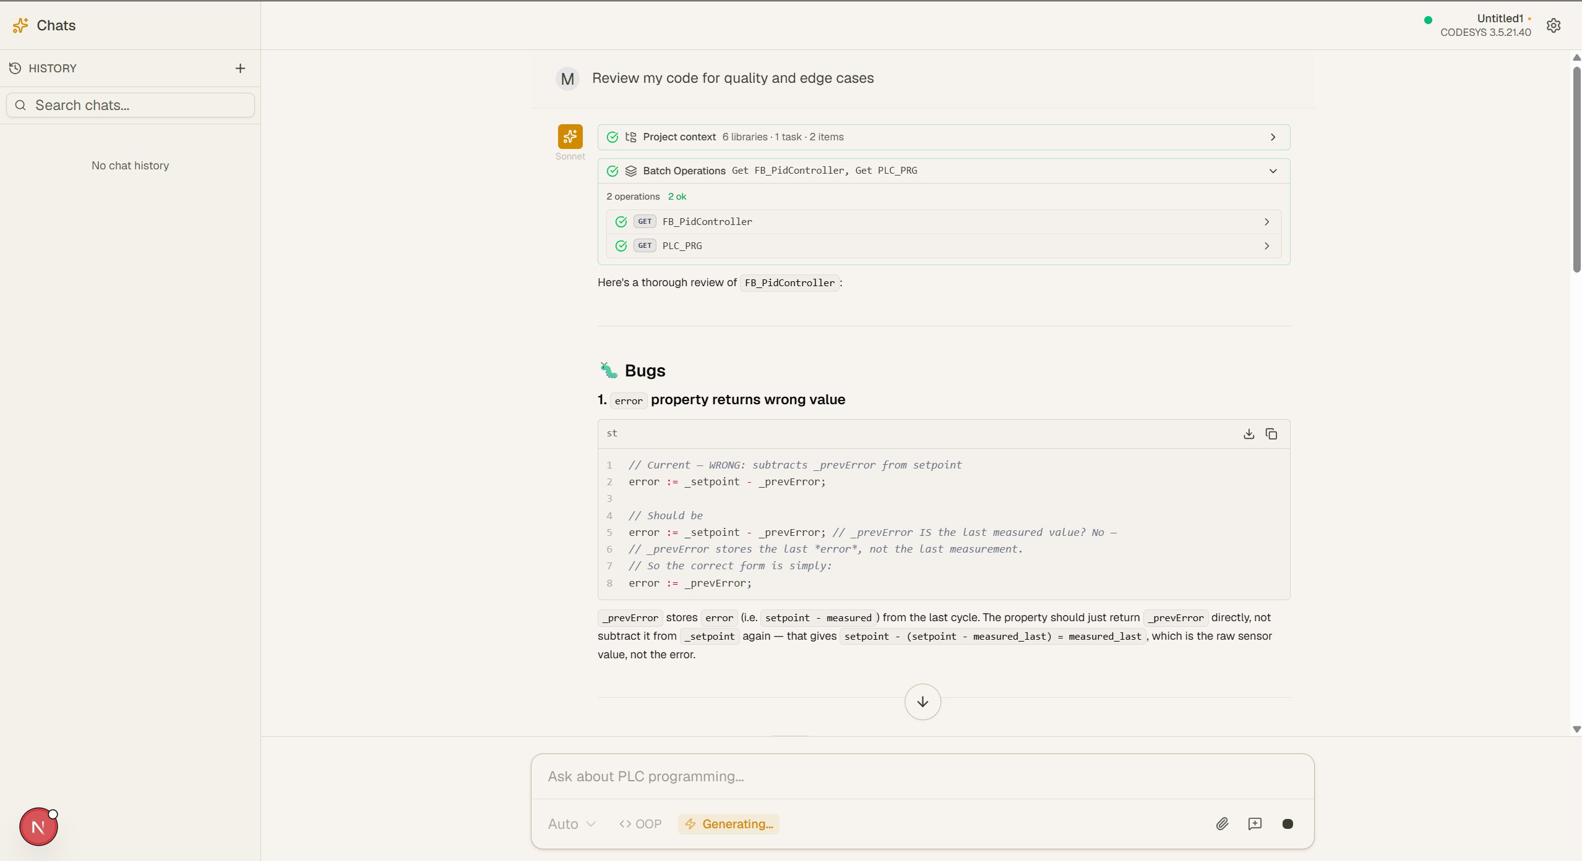Expand the GET FB_PidController operation
The height and width of the screenshot is (861, 1582).
point(944,222)
